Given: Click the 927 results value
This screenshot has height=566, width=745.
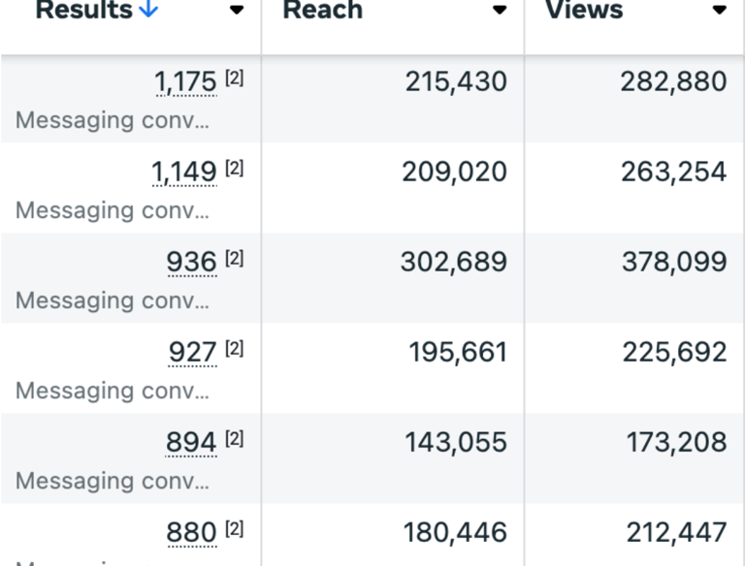Looking at the screenshot, I should 192,353.
